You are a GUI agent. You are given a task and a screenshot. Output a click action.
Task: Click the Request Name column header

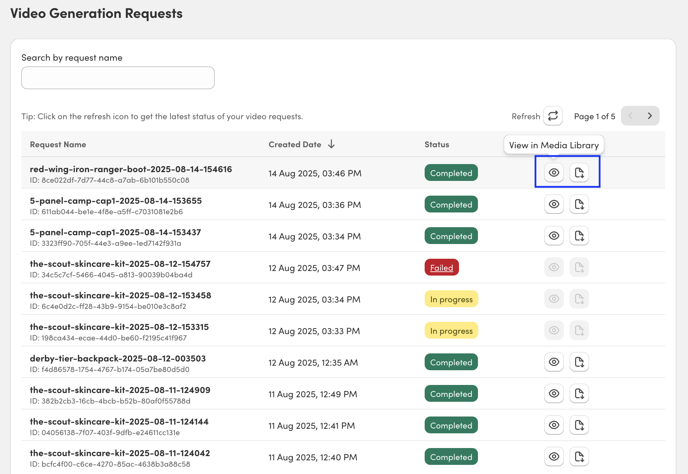coord(58,144)
